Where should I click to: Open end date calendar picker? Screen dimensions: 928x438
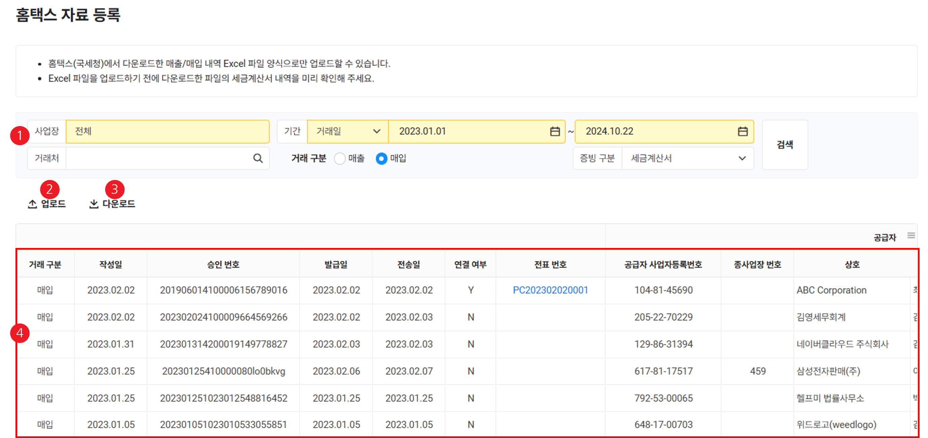742,131
